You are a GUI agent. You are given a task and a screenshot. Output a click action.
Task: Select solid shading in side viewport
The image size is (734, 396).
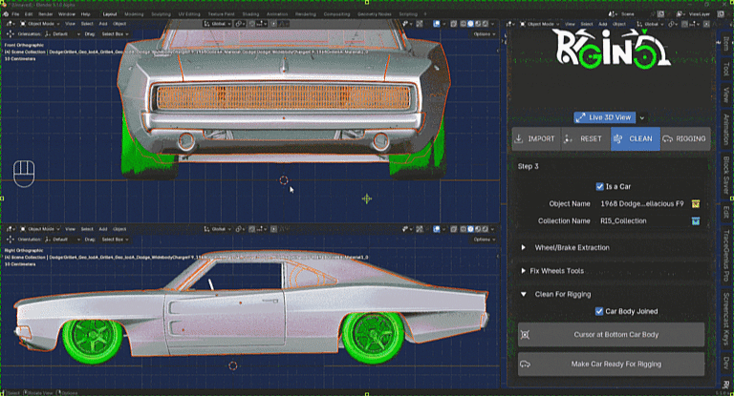pyautogui.click(x=470, y=229)
